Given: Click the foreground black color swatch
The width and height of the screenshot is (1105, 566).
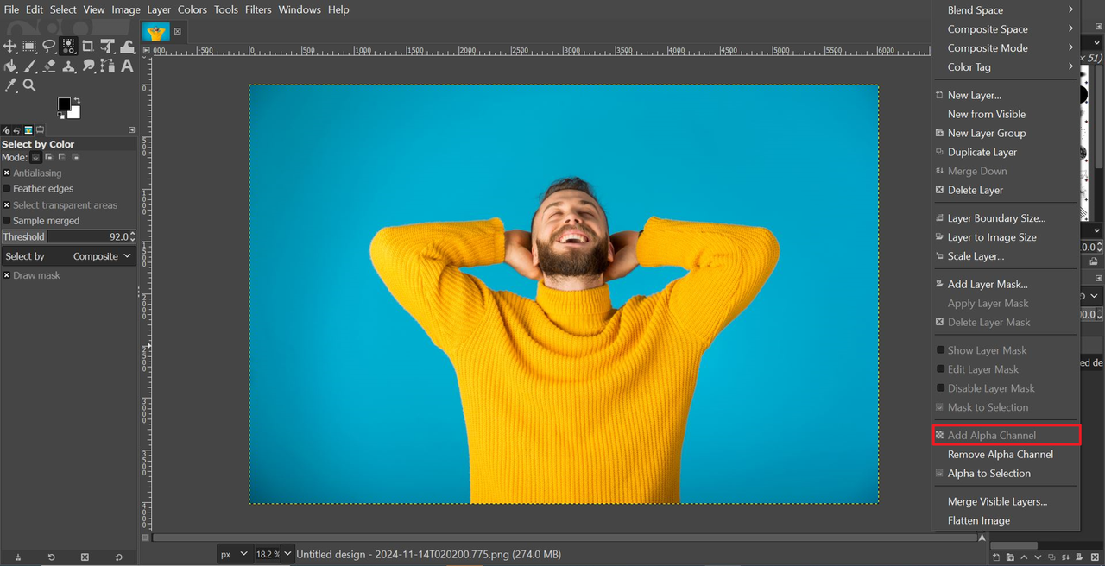Looking at the screenshot, I should (64, 104).
